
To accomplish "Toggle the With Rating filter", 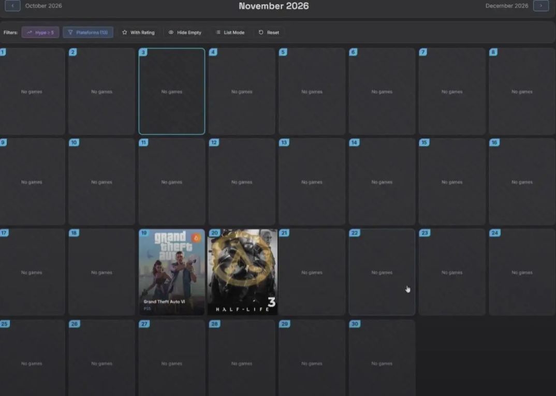I will [138, 32].
